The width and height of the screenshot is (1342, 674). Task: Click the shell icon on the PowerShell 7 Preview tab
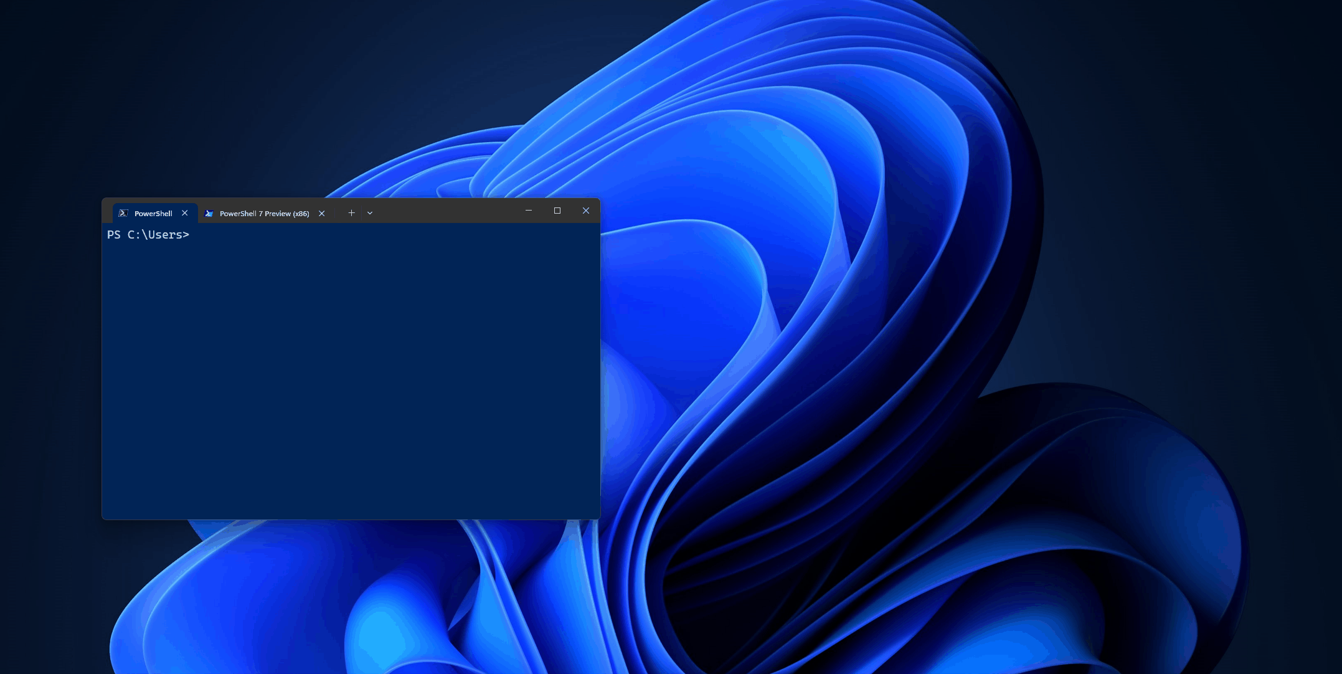click(x=210, y=213)
